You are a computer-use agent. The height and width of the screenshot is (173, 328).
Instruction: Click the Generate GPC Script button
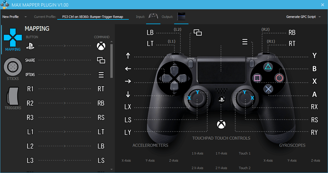coord(301,17)
